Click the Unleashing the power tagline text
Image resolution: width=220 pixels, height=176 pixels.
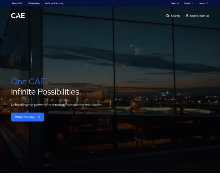57,105
